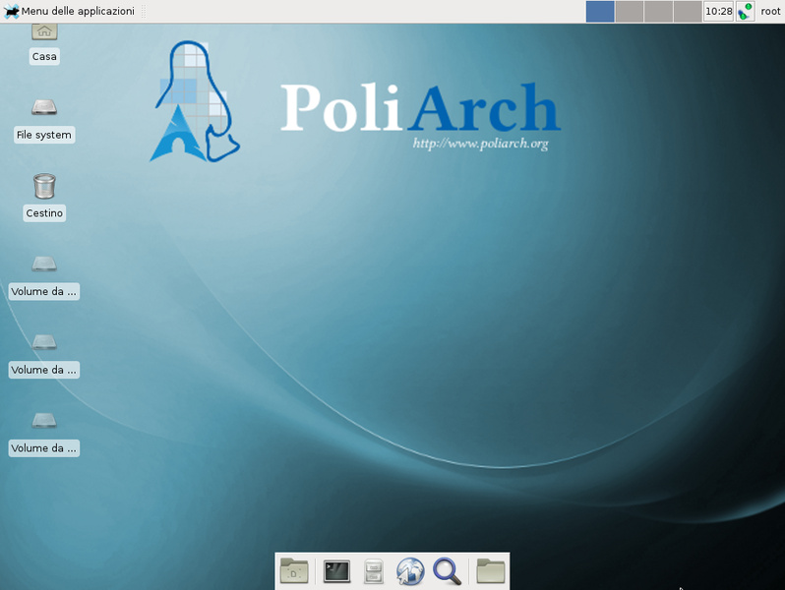
Task: Click the root user label
Action: 770,11
